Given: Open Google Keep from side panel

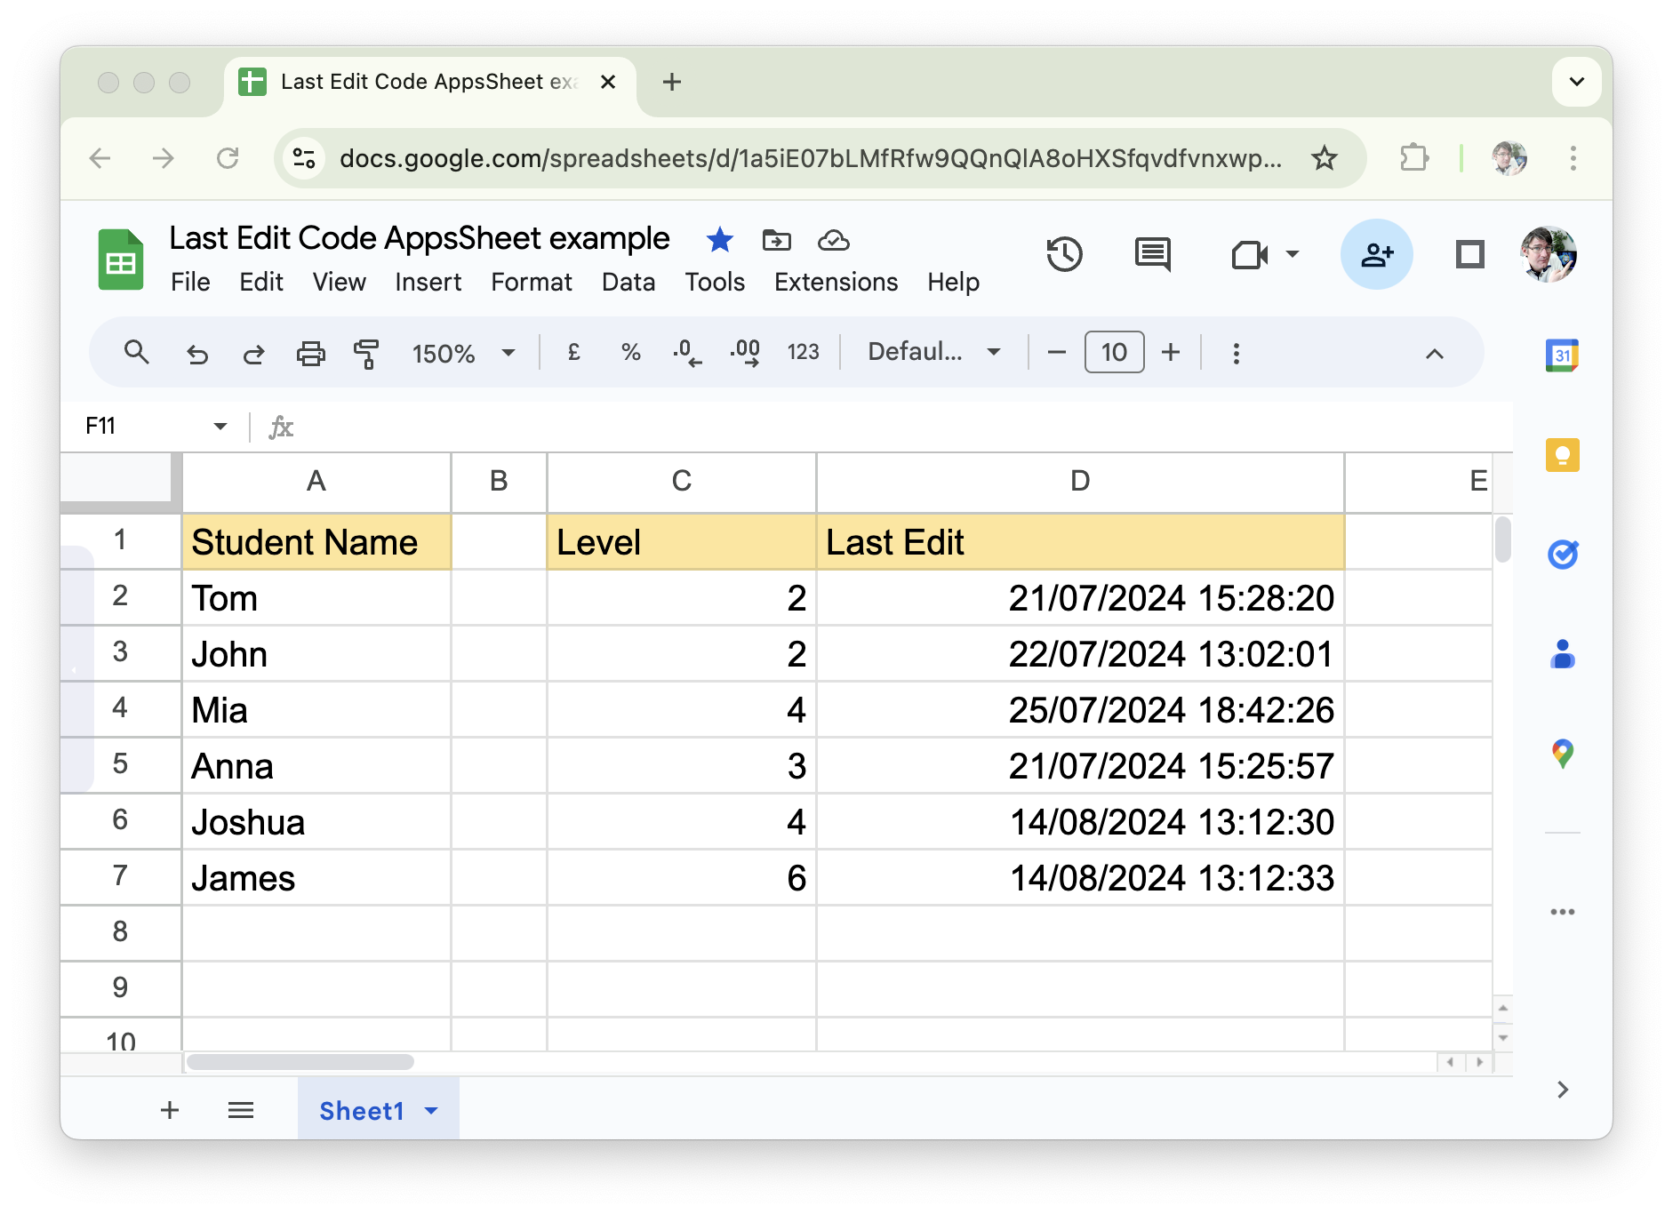Looking at the screenshot, I should coord(1562,455).
